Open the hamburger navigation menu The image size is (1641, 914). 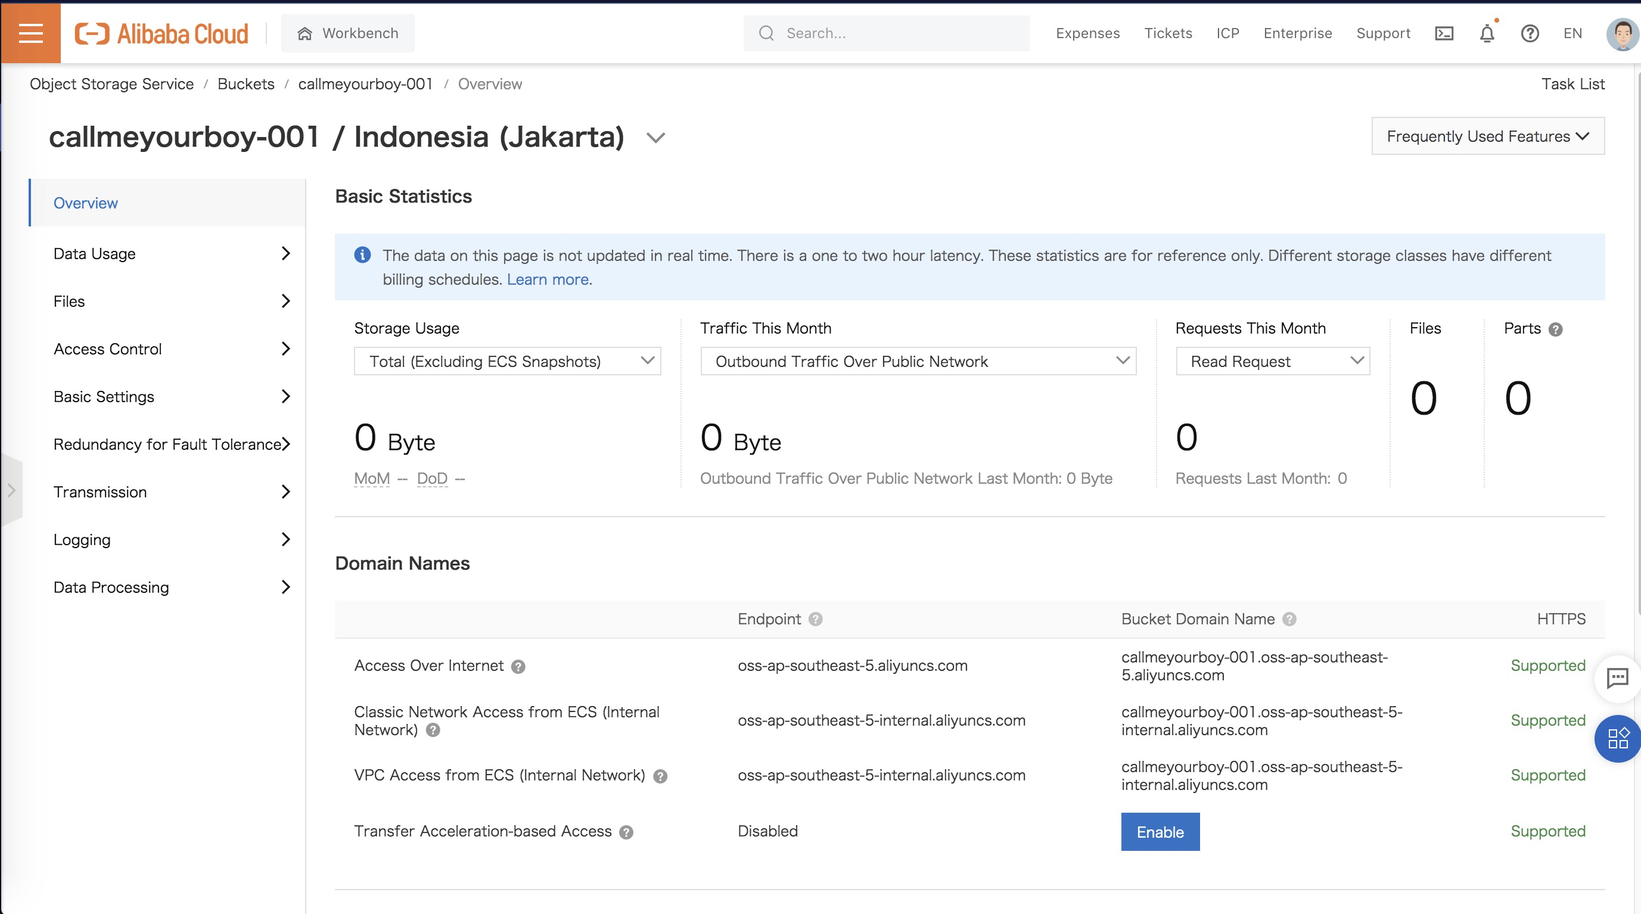coord(30,33)
